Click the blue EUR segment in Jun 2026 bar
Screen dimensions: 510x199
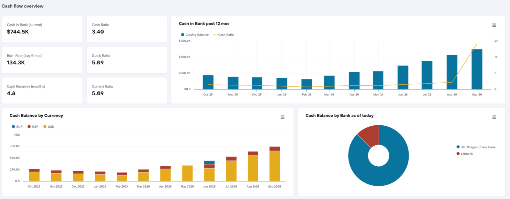tap(209, 162)
